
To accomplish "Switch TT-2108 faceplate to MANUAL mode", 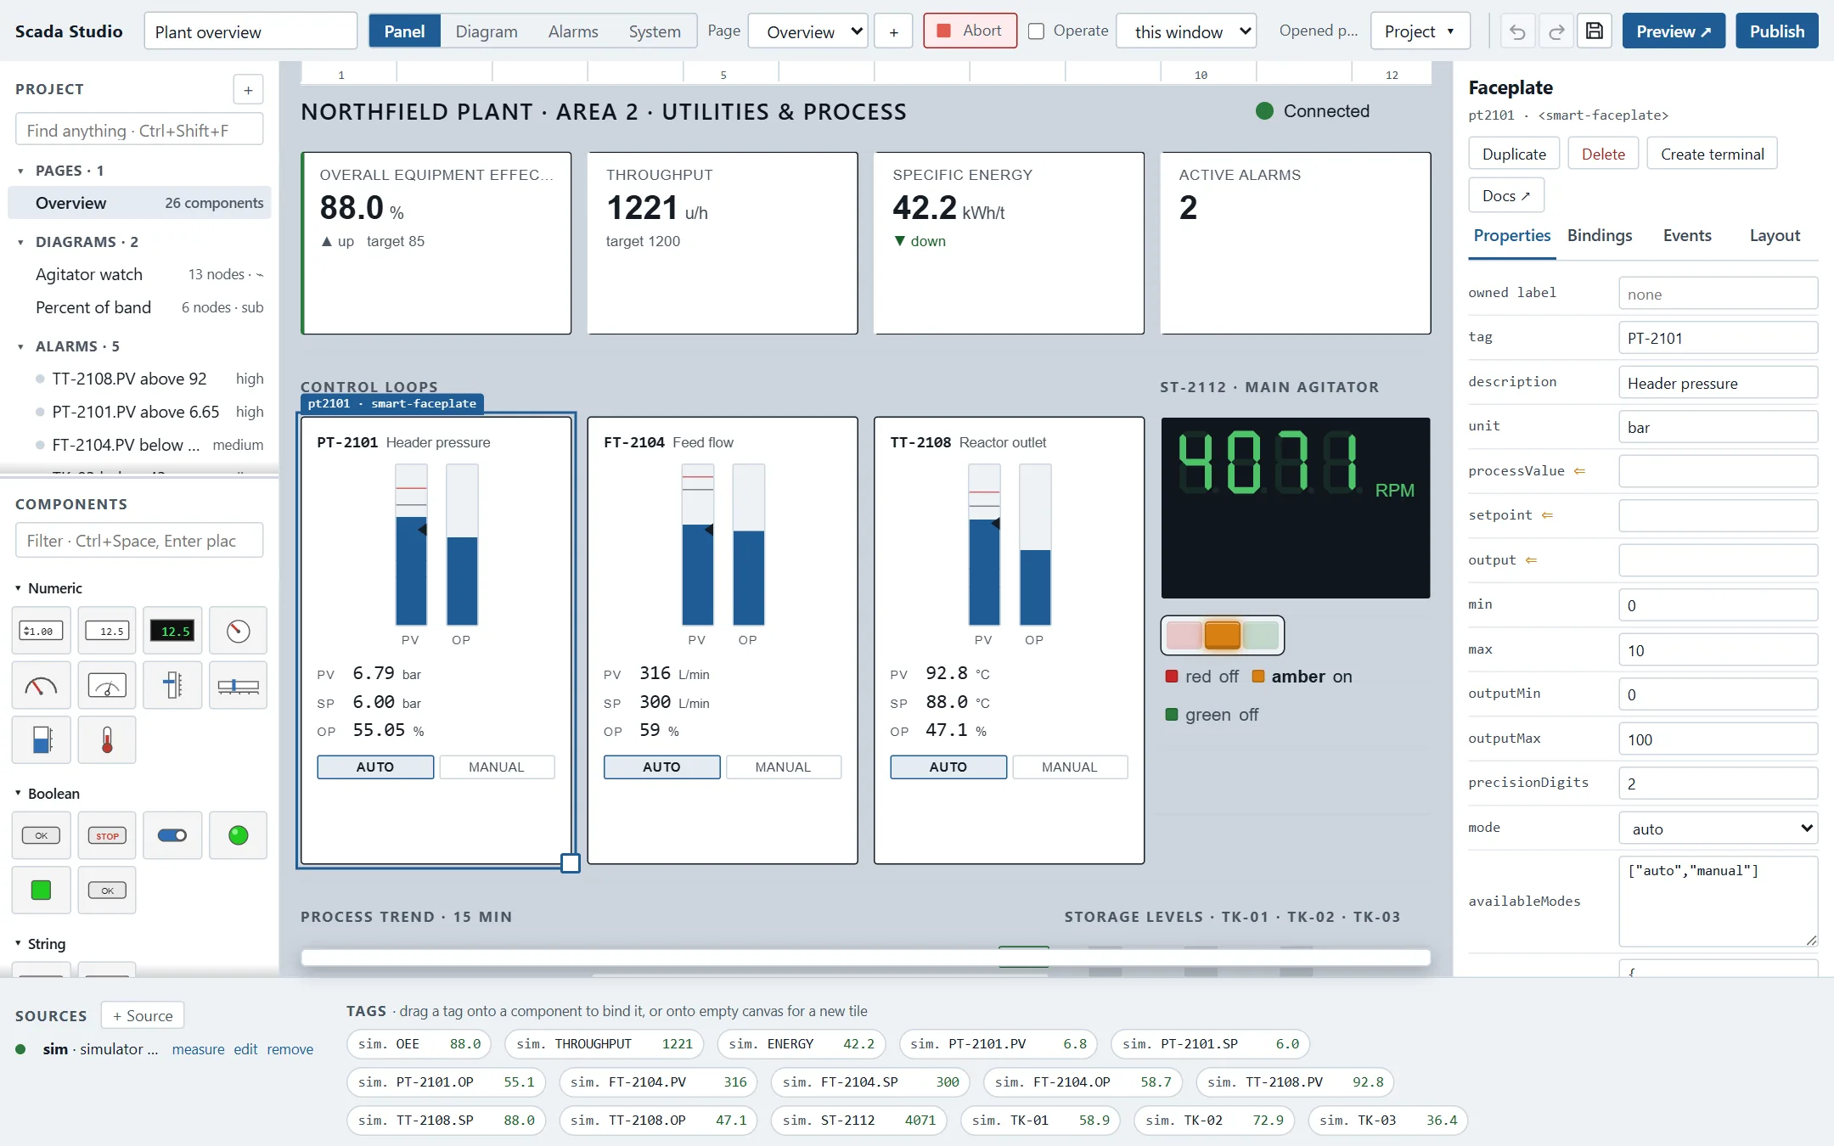I will 1070,767.
